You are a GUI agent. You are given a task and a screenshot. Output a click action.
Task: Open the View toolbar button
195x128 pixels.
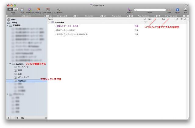(169, 10)
